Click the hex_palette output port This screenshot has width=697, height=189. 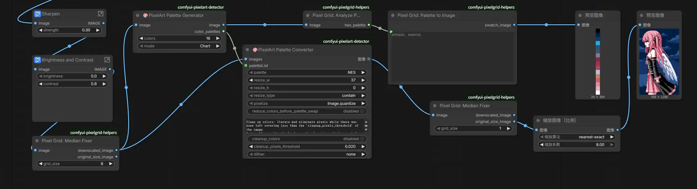click(369, 25)
